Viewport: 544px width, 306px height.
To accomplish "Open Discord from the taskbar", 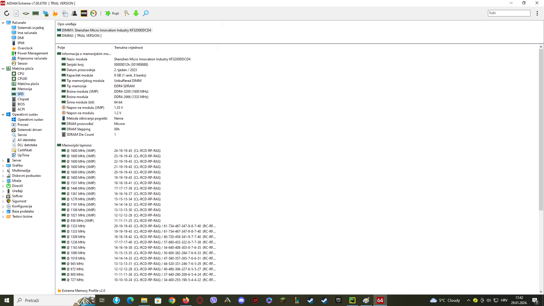I will pyautogui.click(x=241, y=300).
